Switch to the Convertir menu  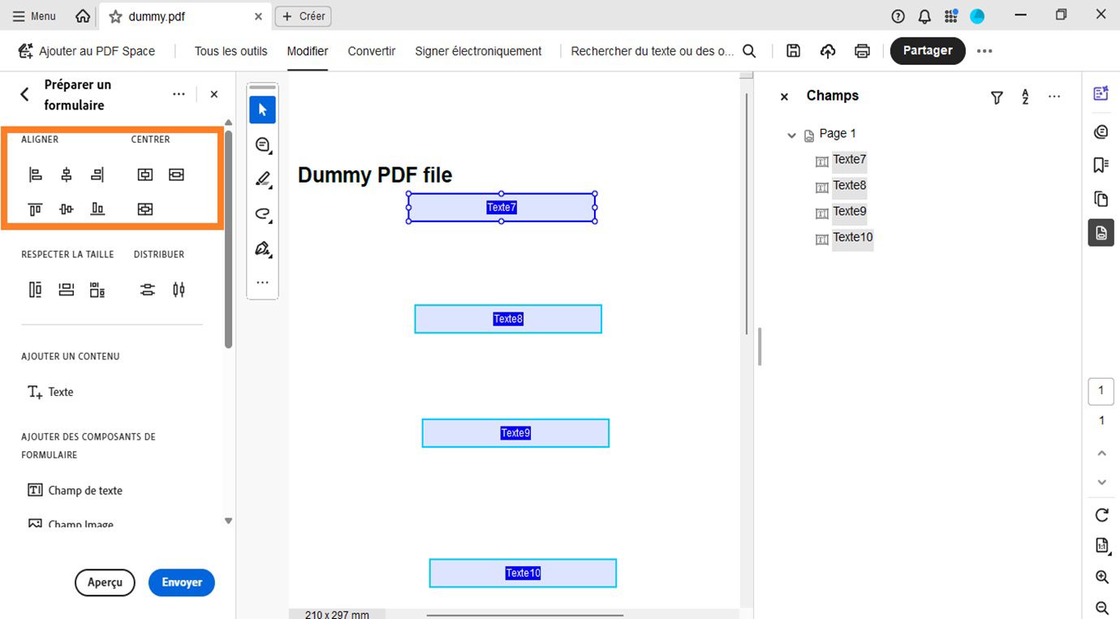(371, 50)
